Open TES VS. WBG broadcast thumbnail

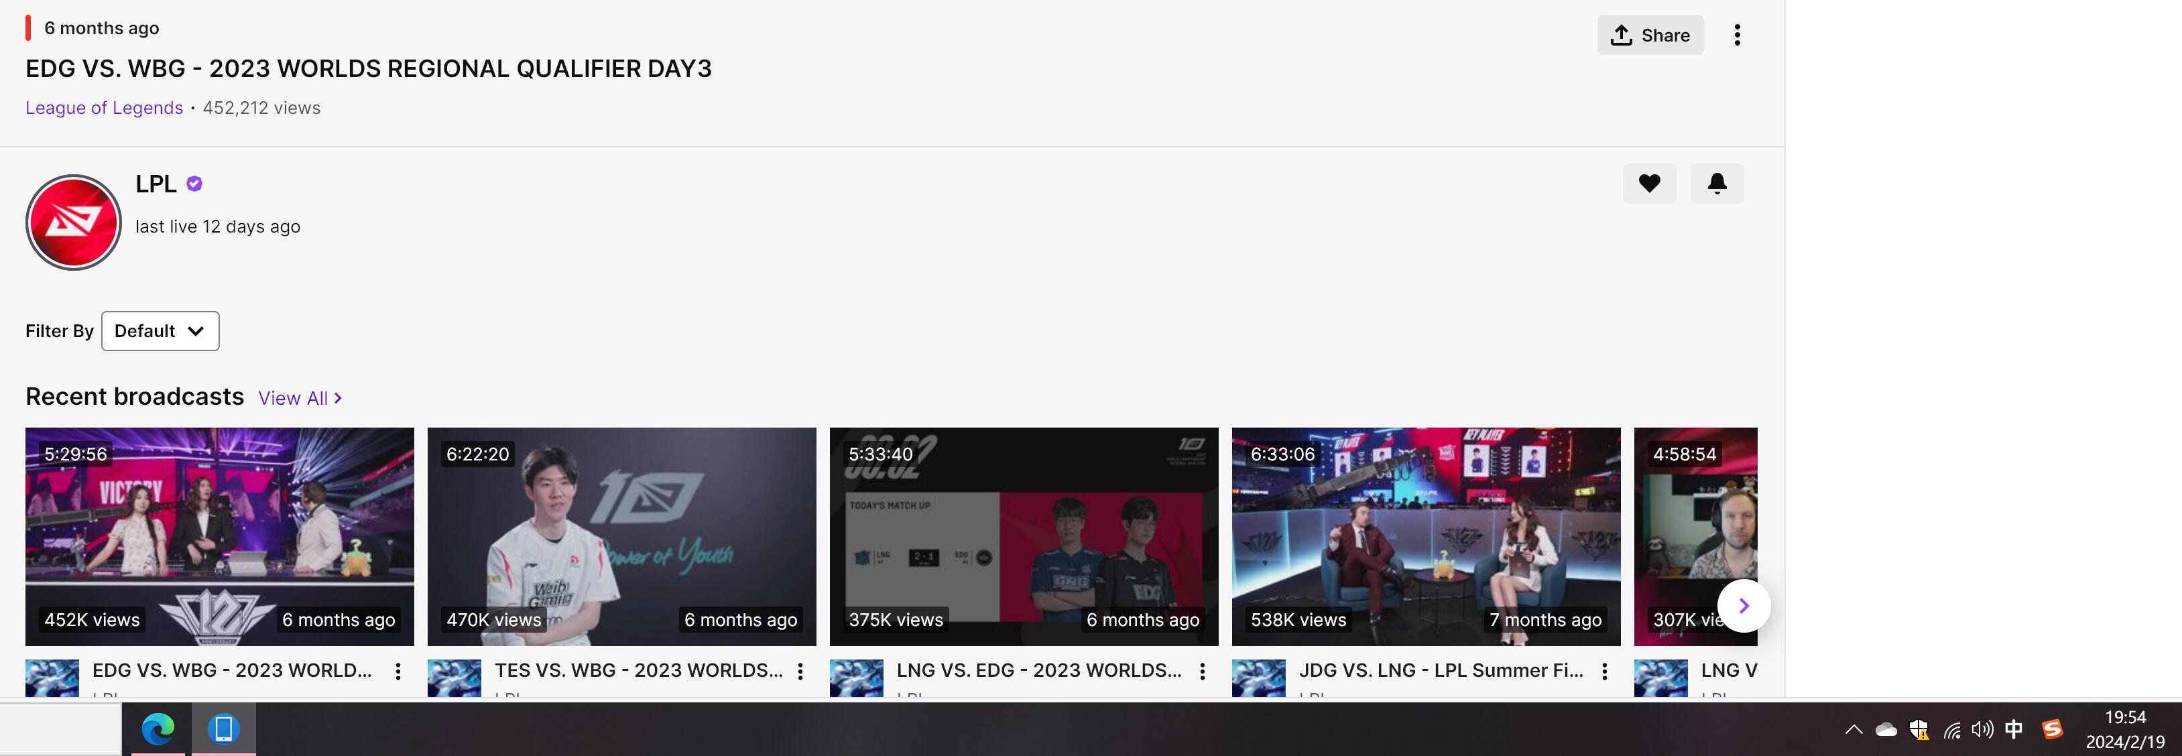click(x=621, y=536)
